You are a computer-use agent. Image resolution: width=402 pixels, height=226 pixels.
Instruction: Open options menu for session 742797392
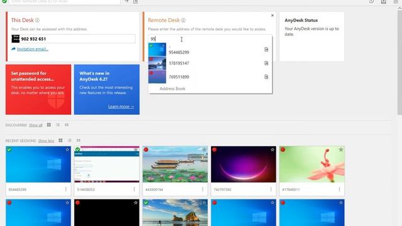coord(271,190)
